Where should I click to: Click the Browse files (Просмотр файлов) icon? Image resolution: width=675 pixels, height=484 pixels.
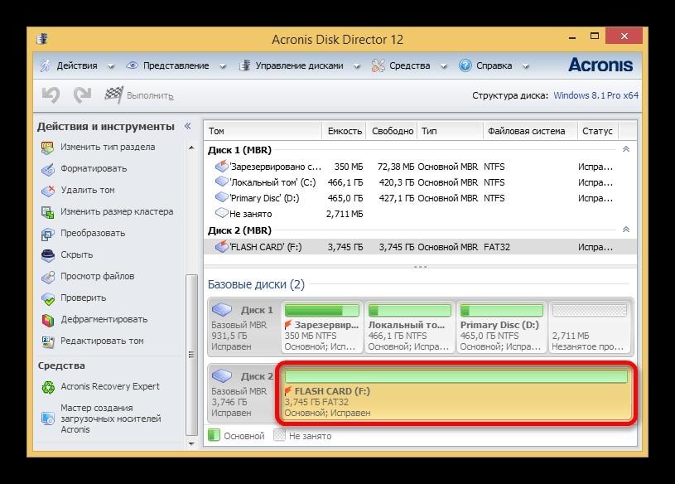pos(47,277)
